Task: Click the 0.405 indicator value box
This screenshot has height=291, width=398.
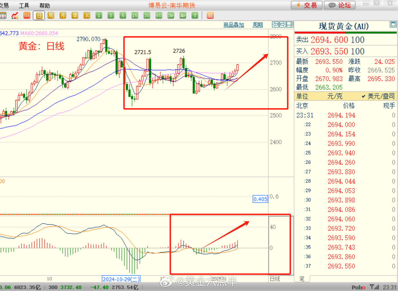Action: click(x=261, y=199)
